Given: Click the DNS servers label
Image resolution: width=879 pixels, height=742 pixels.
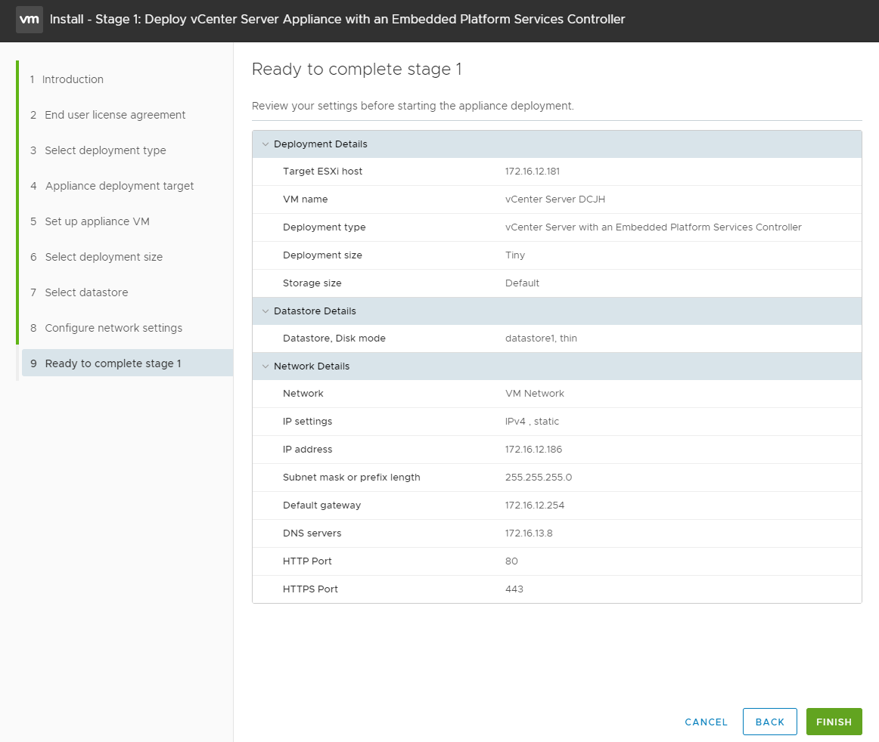Looking at the screenshot, I should click(x=312, y=533).
